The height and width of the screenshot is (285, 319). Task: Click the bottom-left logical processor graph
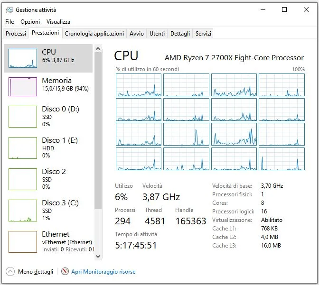point(139,159)
